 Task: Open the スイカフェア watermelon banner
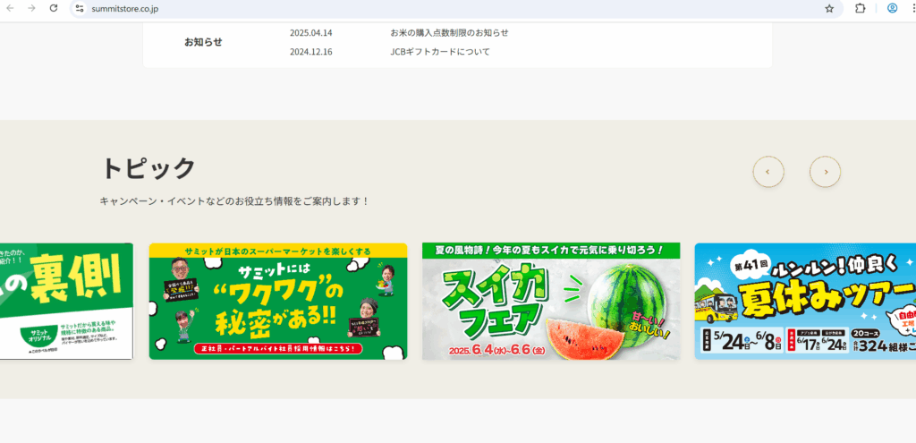551,301
